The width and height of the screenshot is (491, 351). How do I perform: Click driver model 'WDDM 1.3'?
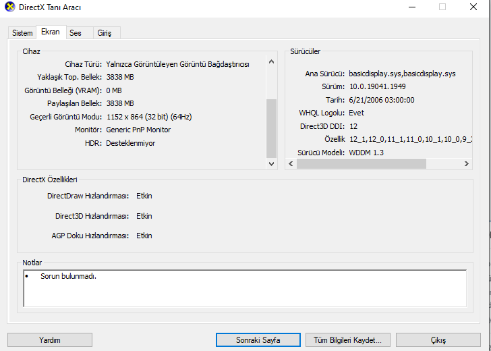(x=366, y=153)
